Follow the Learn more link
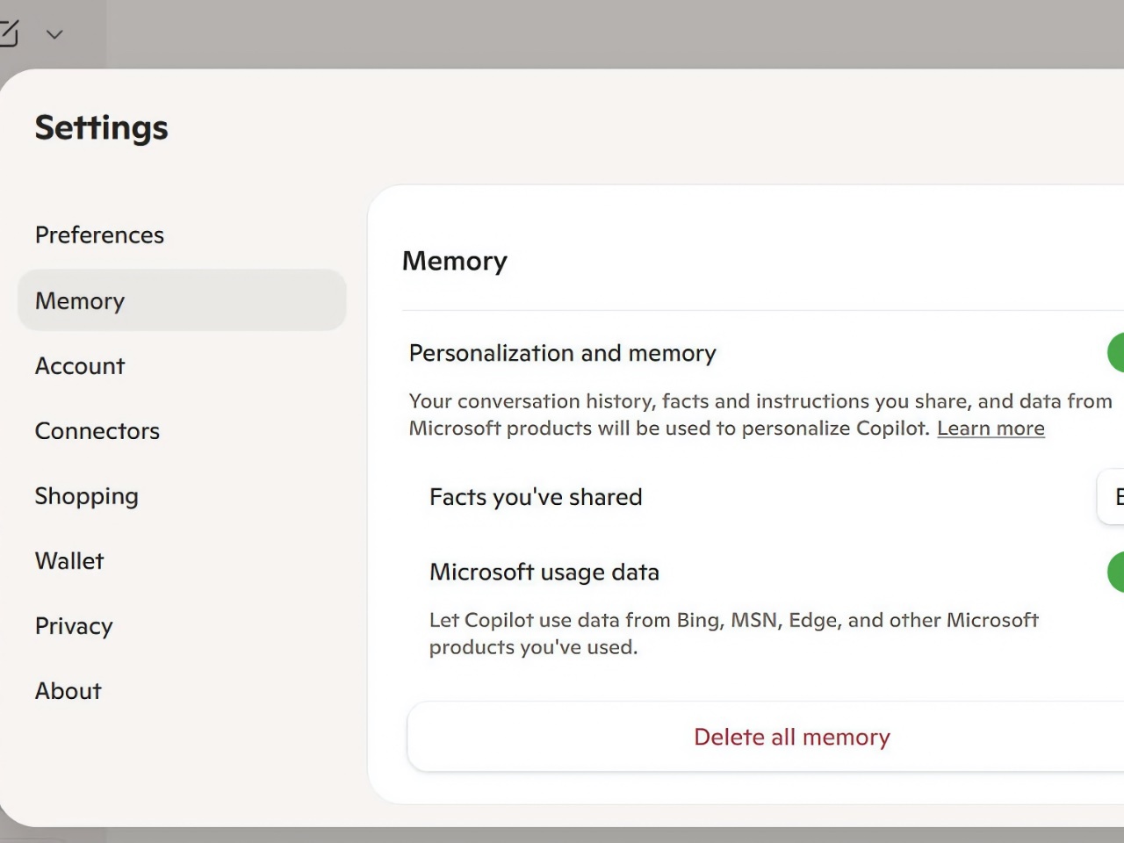This screenshot has width=1124, height=843. pos(991,429)
